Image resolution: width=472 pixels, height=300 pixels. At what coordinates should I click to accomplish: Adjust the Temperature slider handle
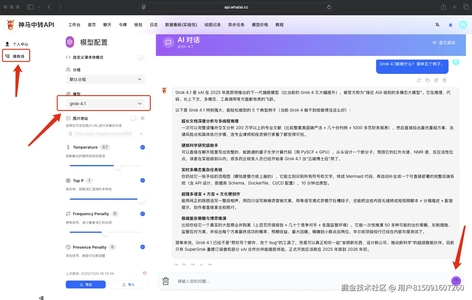(117, 166)
